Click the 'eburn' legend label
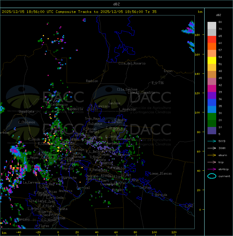Viewport: 233px width, 236px height. 223,155
